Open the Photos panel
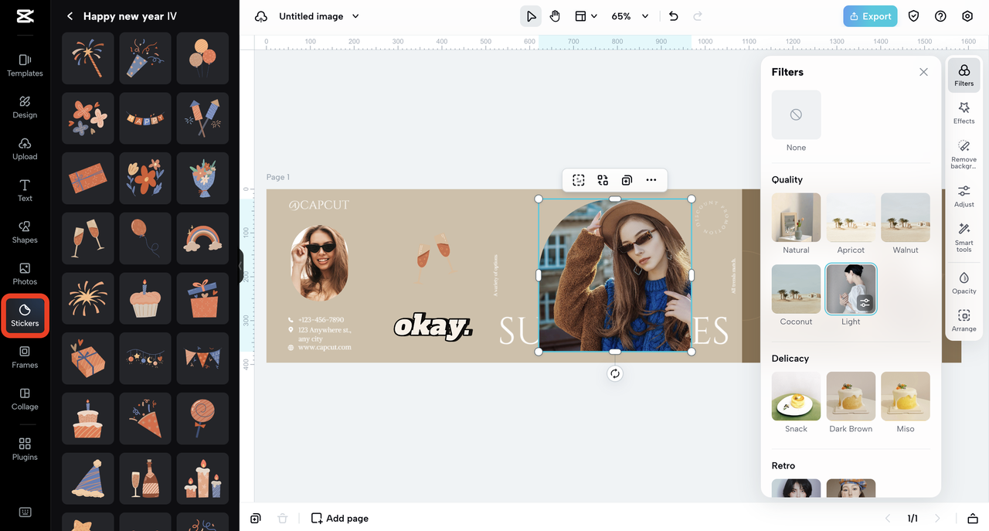 point(25,274)
